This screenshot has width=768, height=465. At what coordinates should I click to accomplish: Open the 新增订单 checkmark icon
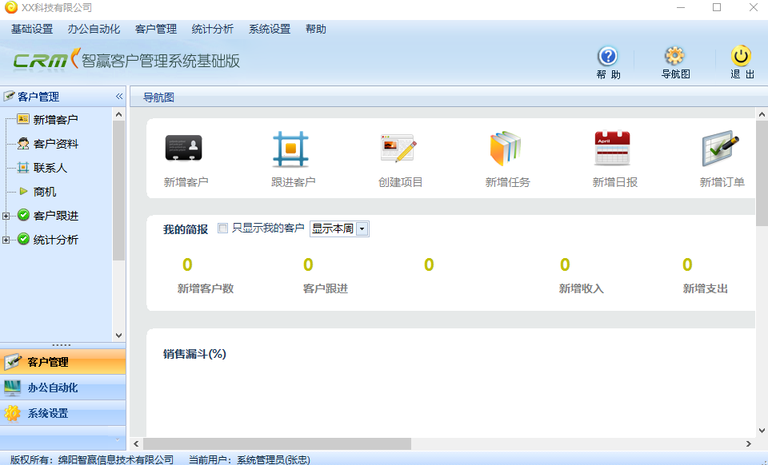coord(720,149)
